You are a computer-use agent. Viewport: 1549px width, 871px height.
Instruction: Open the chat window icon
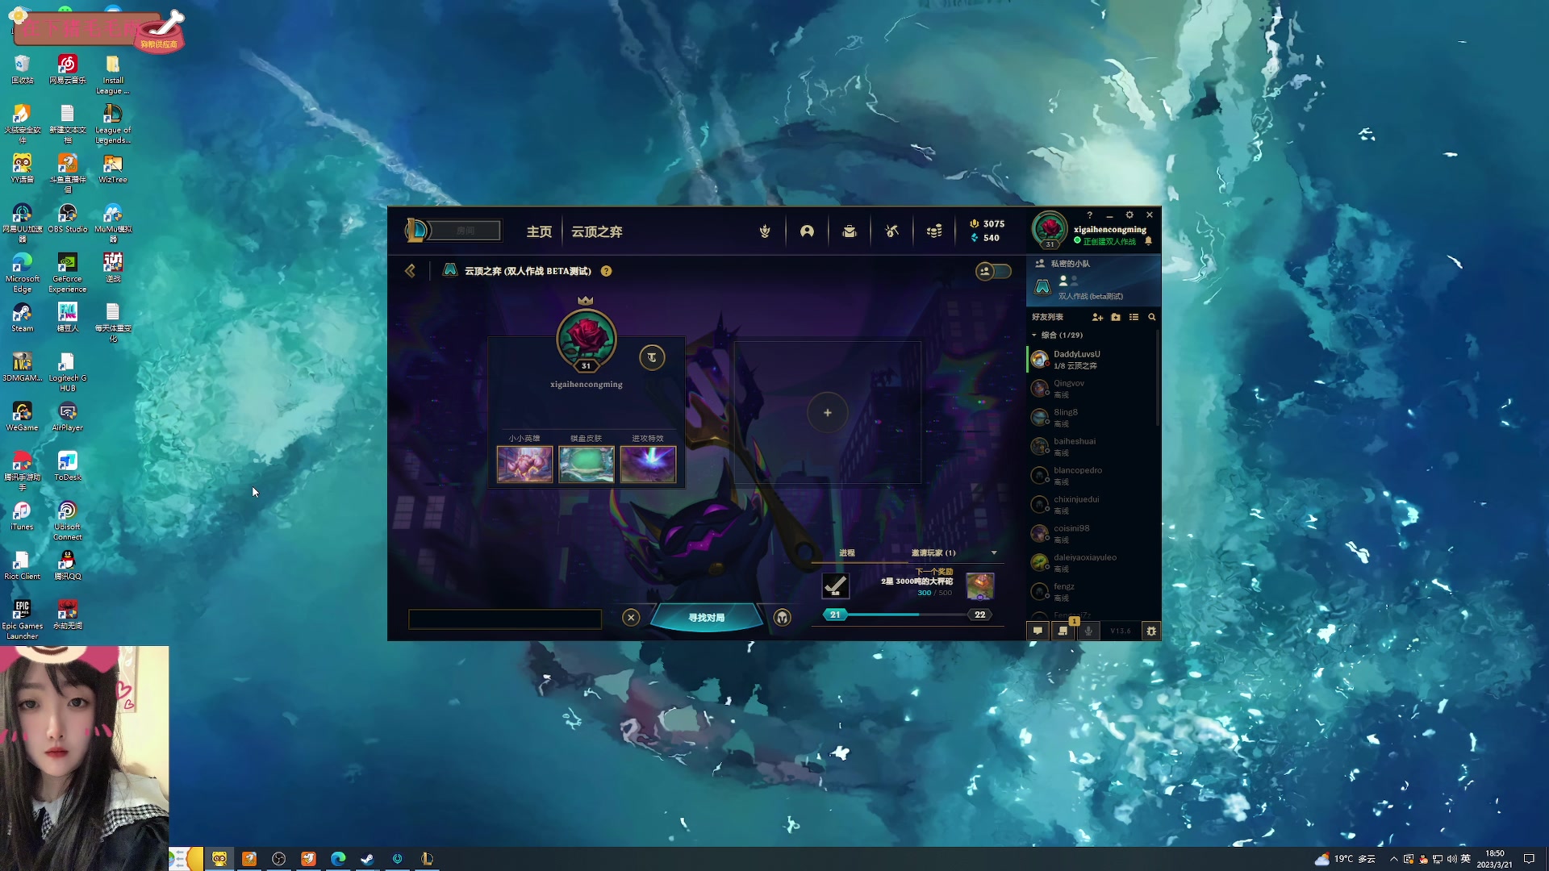click(x=1038, y=631)
